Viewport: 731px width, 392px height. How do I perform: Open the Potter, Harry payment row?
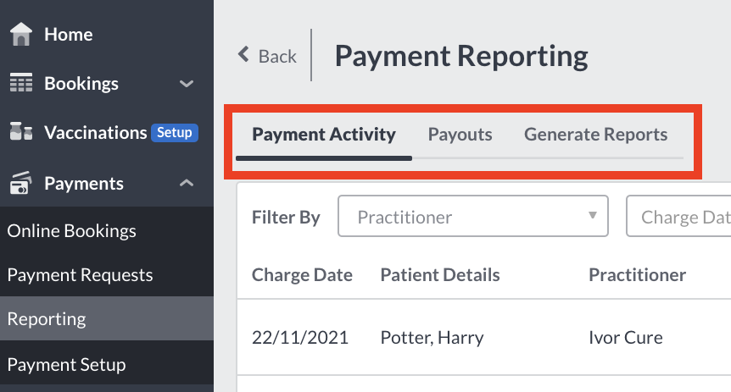click(x=484, y=337)
